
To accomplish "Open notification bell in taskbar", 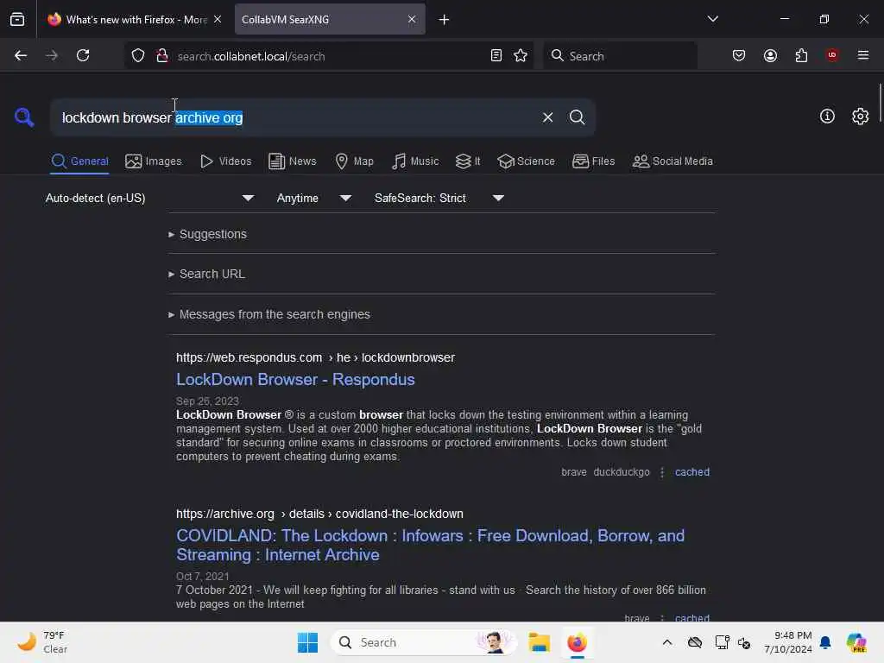I will tap(825, 642).
